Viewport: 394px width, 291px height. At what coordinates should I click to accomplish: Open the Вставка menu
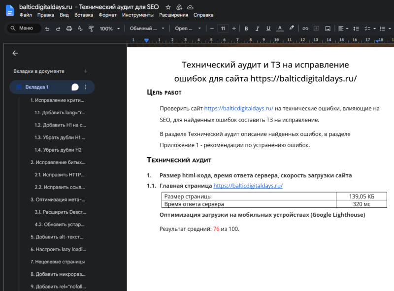(84, 15)
